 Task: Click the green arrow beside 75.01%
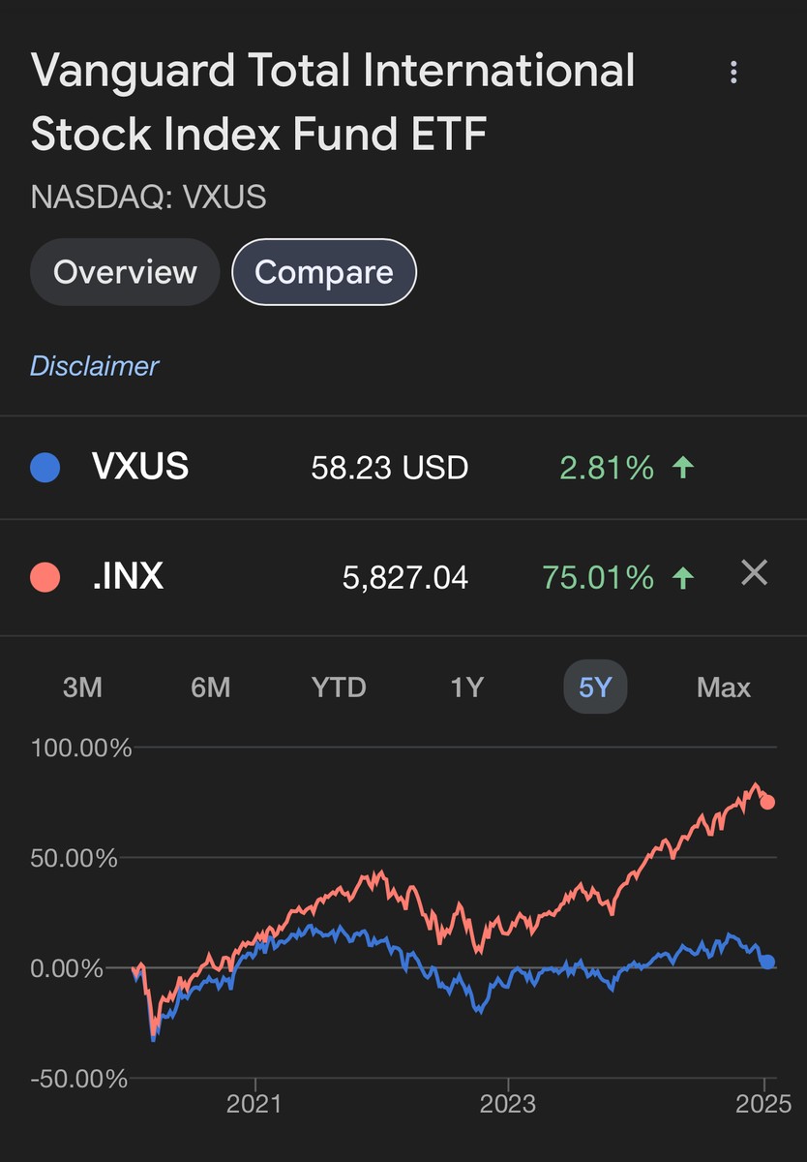coord(684,578)
